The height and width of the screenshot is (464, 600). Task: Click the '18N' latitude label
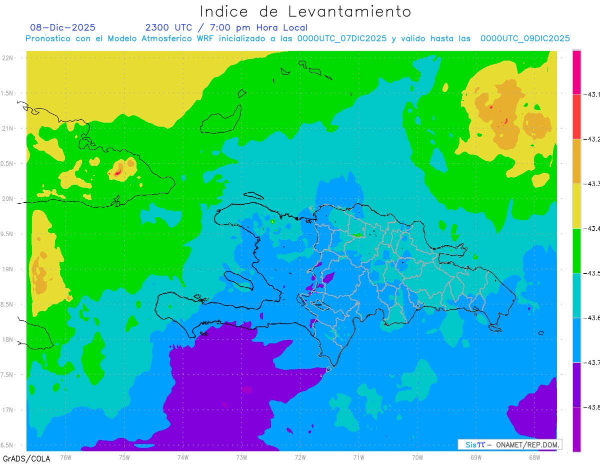[8, 340]
